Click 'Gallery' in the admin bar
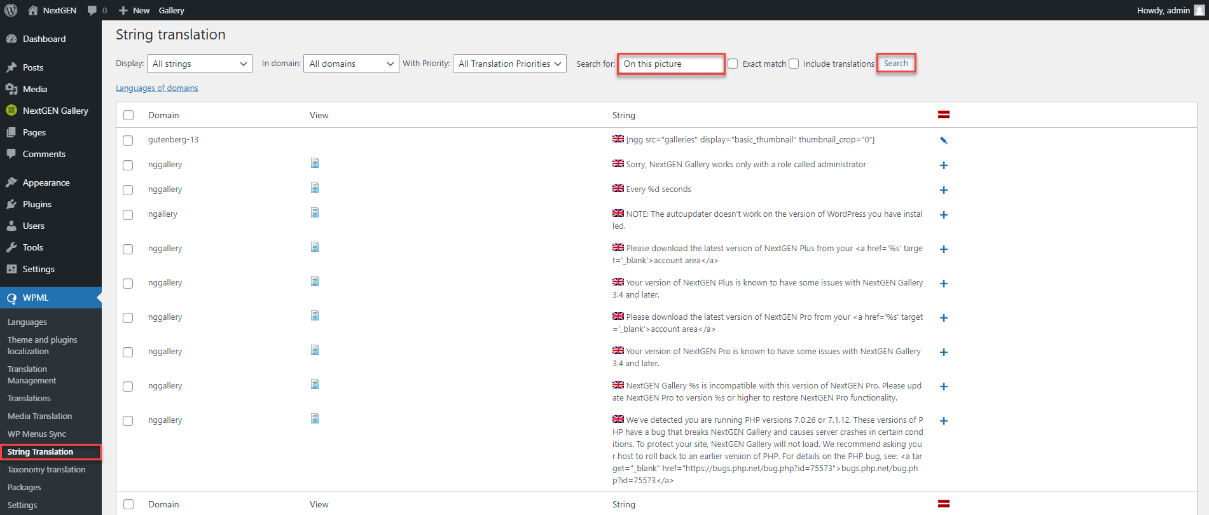 (x=171, y=10)
